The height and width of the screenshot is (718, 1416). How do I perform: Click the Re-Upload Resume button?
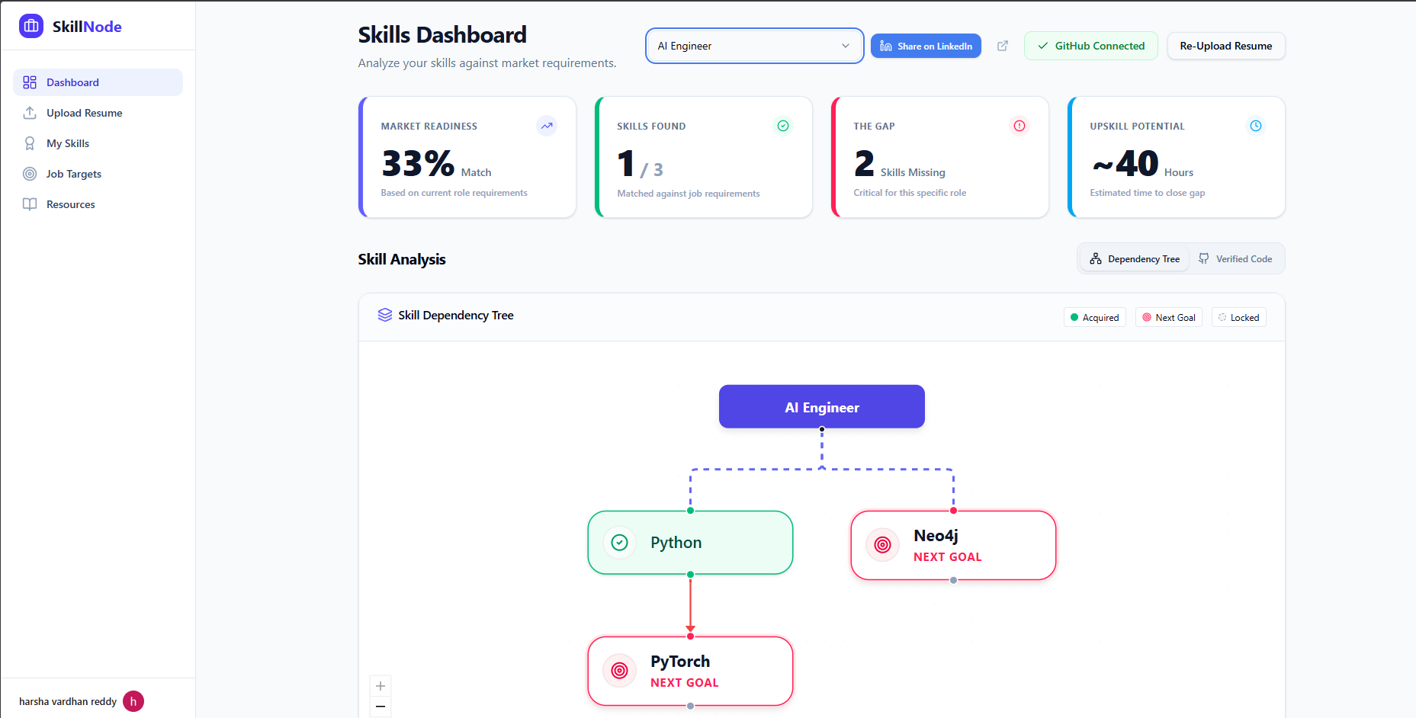[1225, 46]
